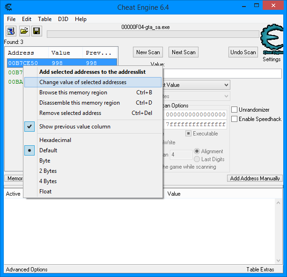Choose Remove selected address
Viewport: 287px width, 277px height.
(x=93, y=113)
